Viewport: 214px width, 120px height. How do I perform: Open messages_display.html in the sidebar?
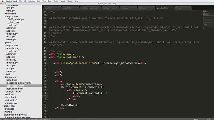coord(19,83)
